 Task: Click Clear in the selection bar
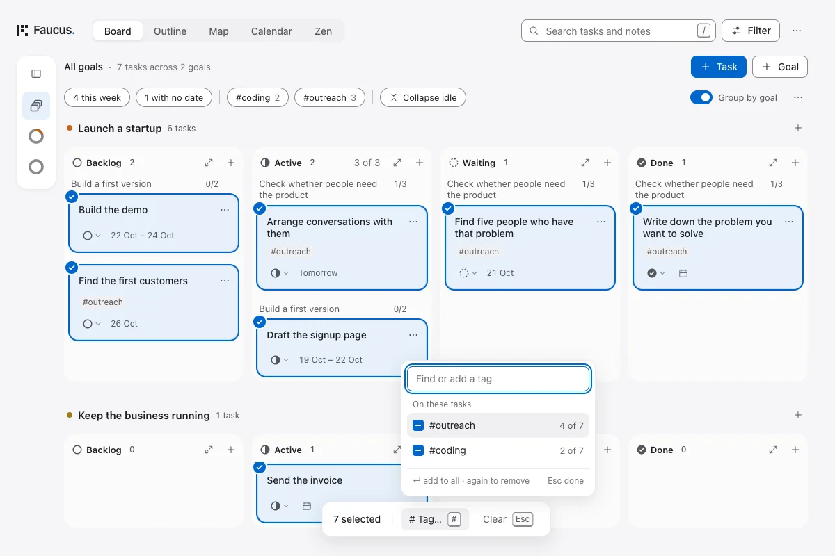click(507, 519)
